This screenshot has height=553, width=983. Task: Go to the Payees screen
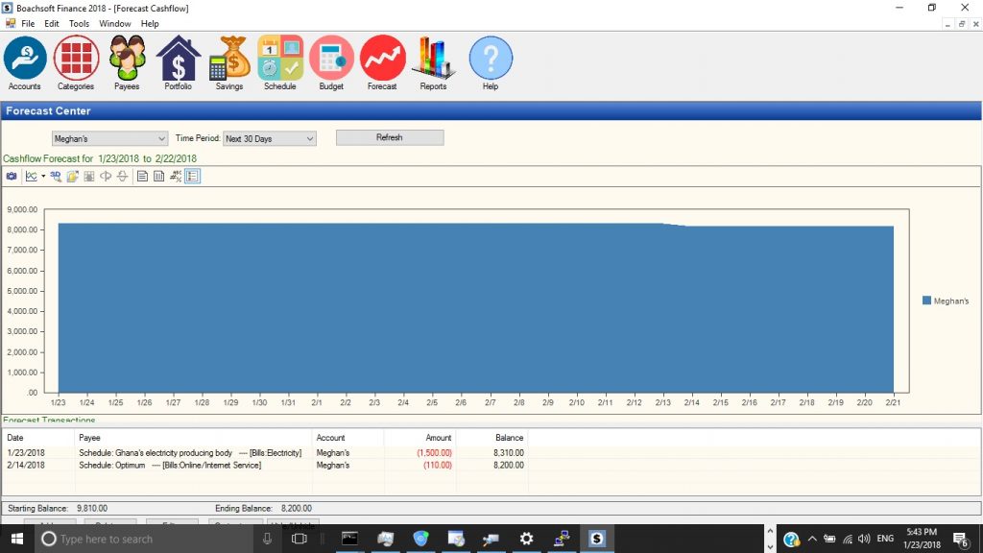click(127, 62)
